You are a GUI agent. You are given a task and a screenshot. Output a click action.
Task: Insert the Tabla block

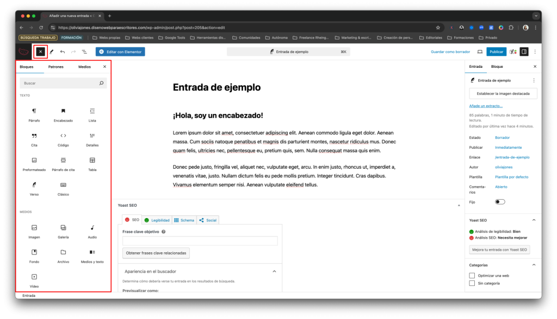(92, 163)
